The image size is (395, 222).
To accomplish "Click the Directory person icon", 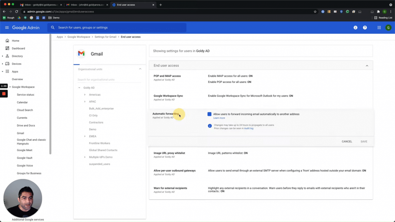I will tap(7, 56).
